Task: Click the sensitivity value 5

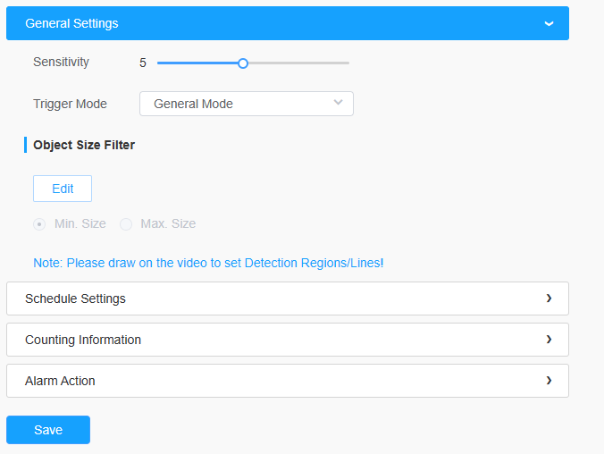Action: point(143,63)
